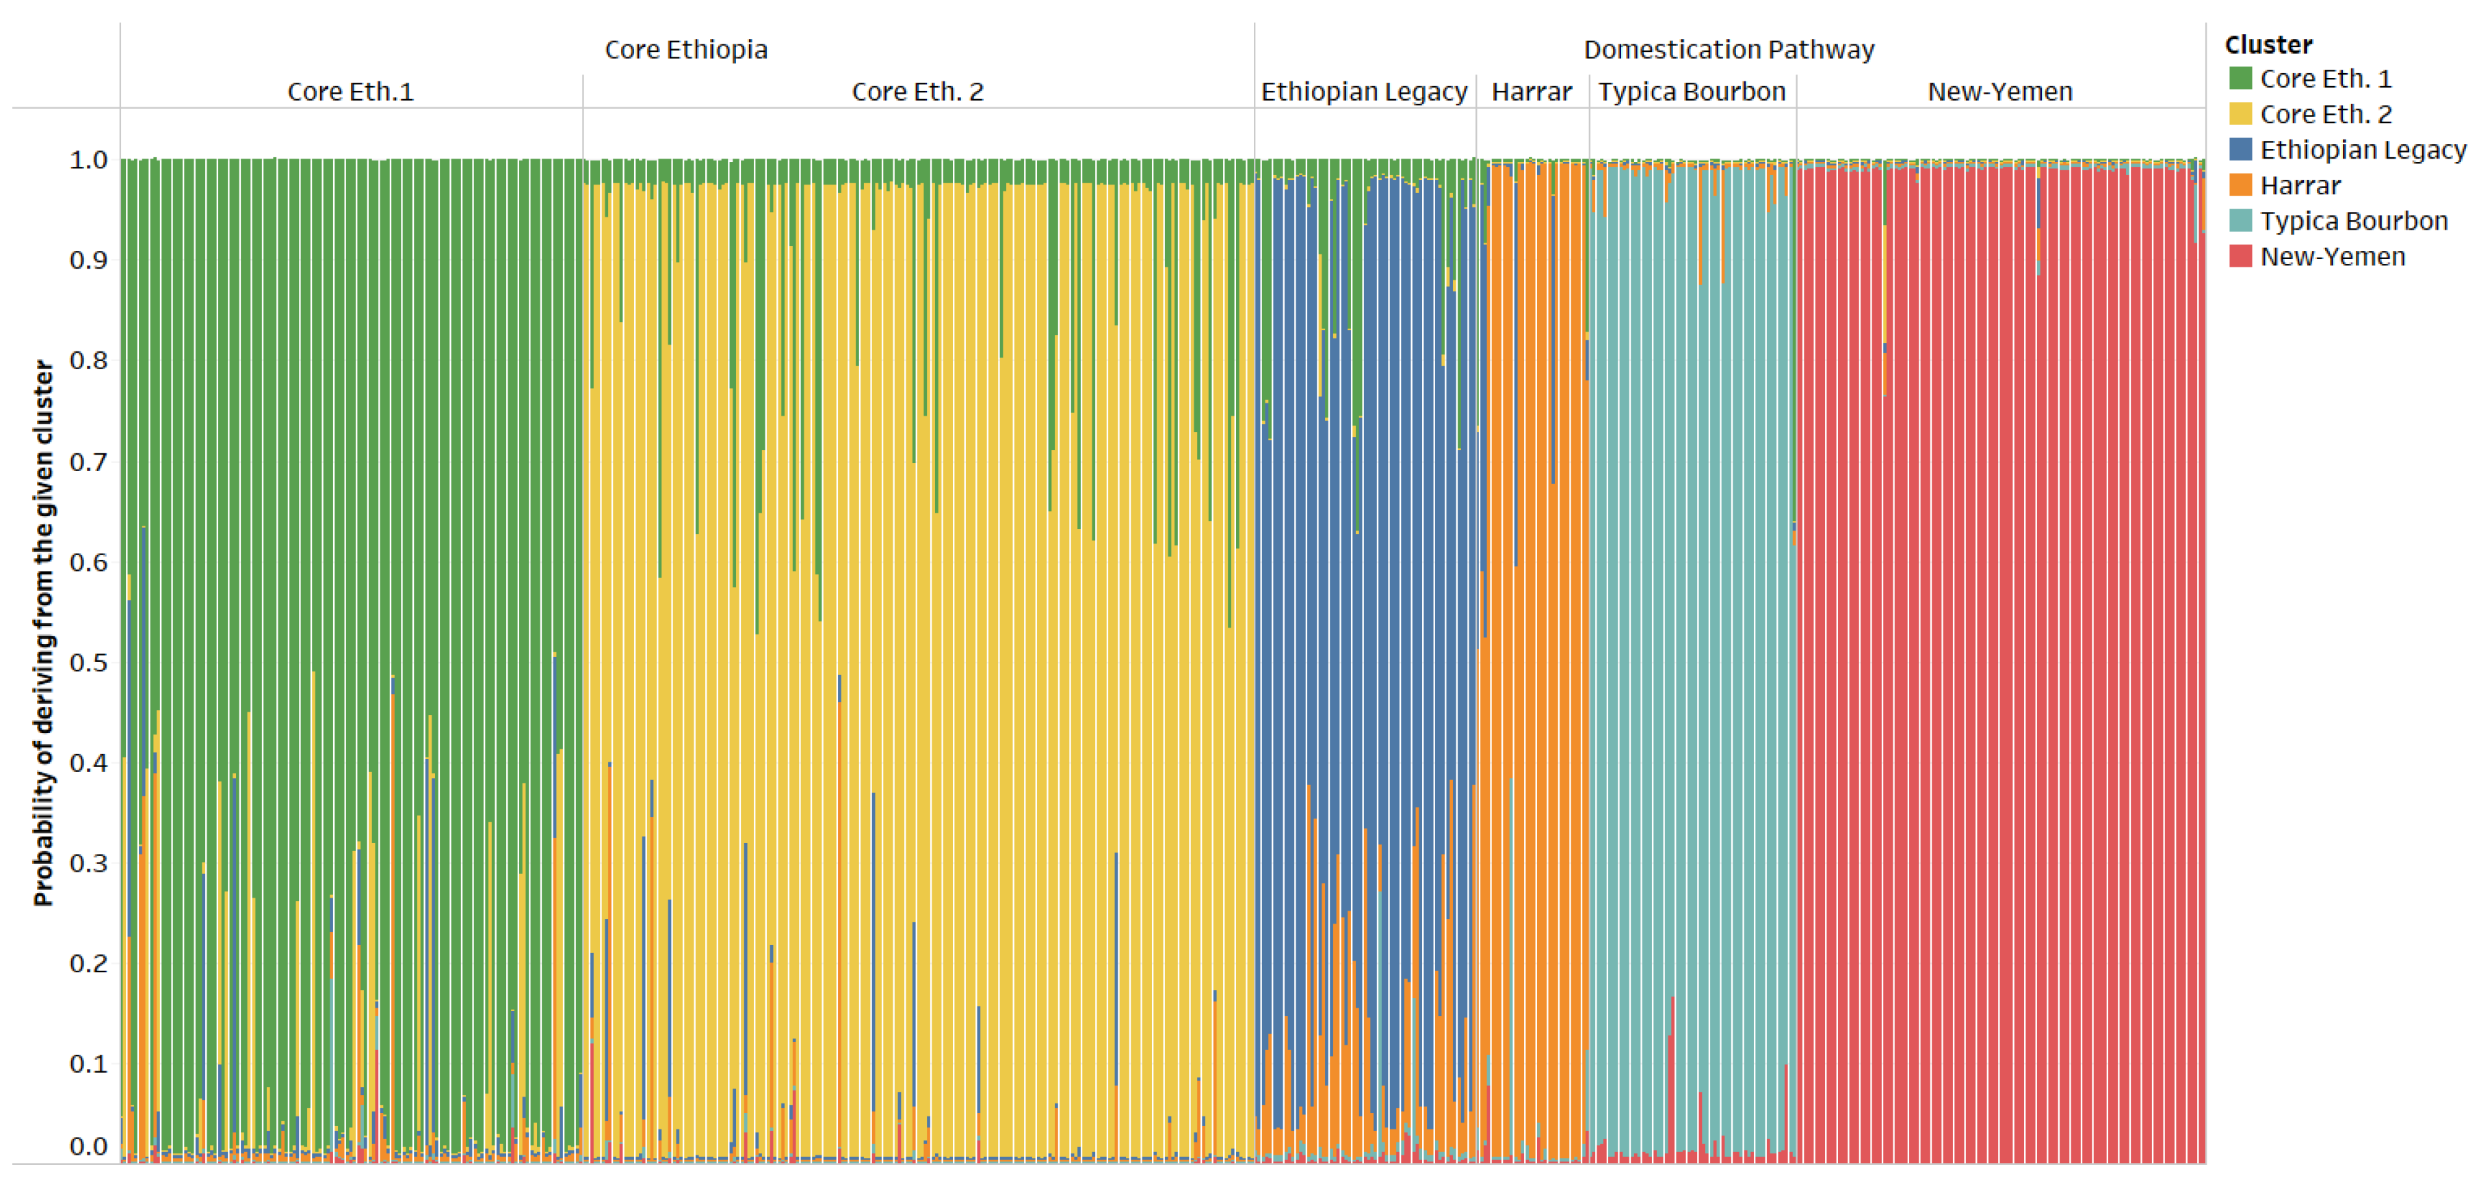Click the Cluster legend title
Viewport: 2481px width, 1180px height.
click(x=2268, y=45)
